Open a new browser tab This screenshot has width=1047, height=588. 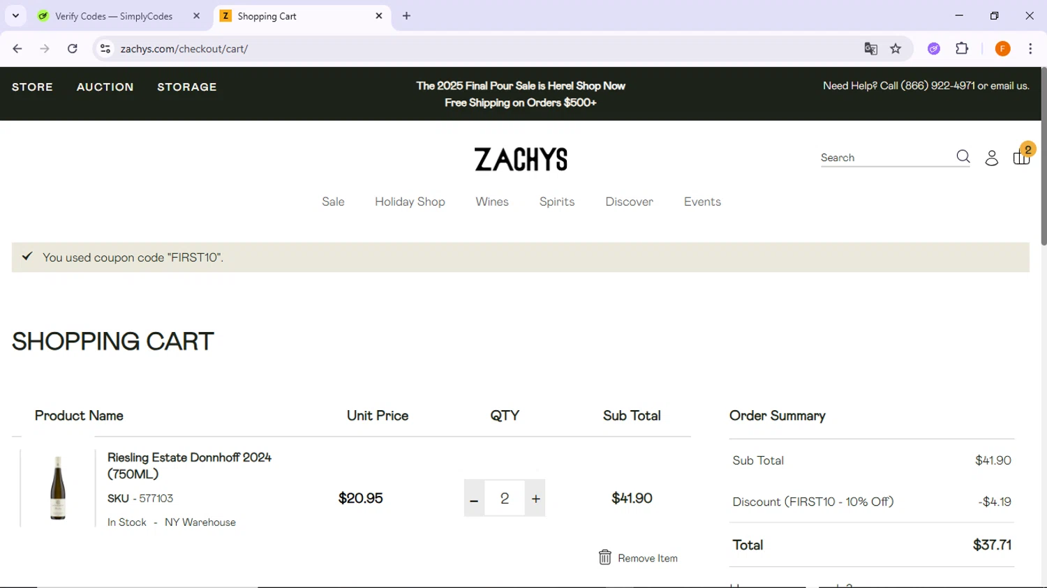[x=407, y=15]
